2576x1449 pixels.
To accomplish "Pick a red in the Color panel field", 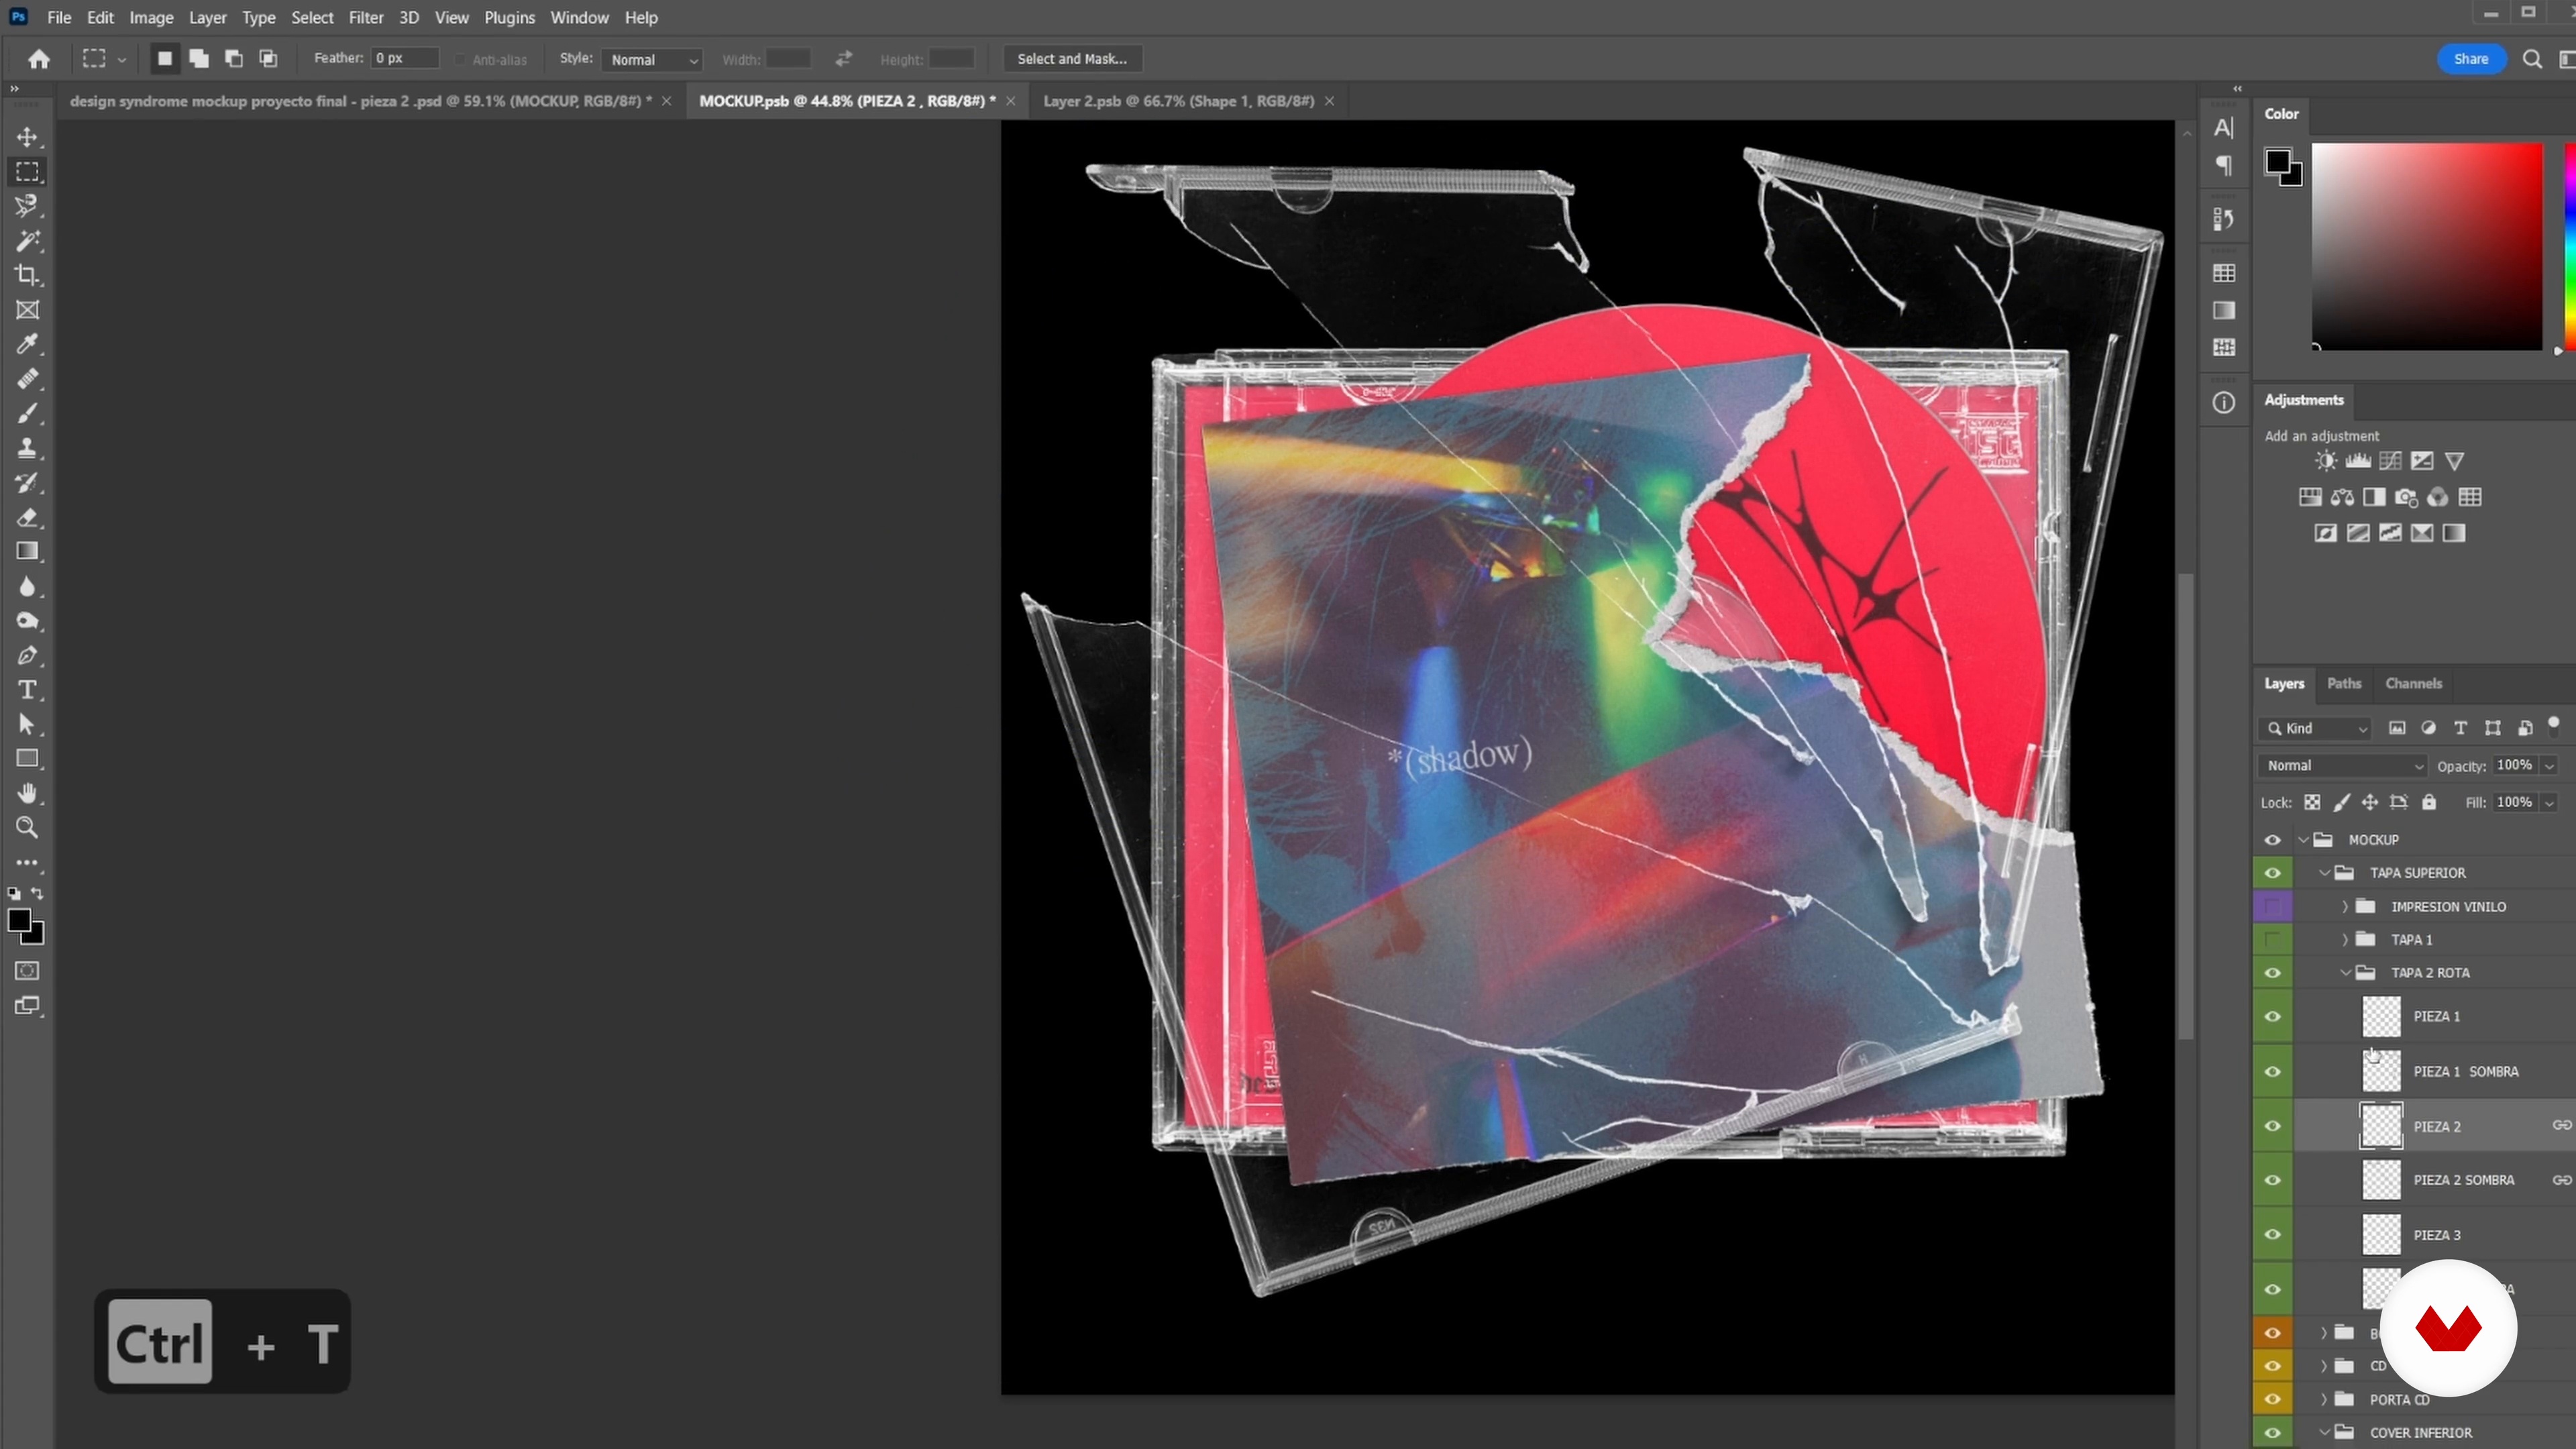I will (x=2427, y=246).
